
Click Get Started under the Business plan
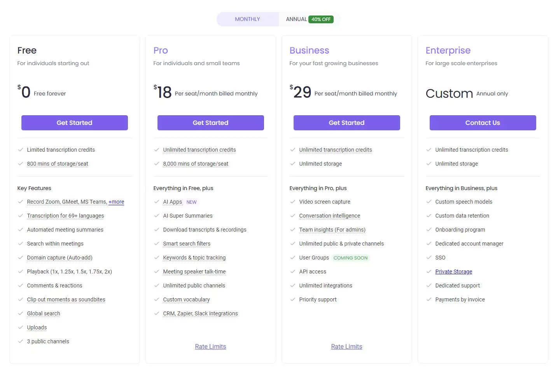[x=346, y=123]
